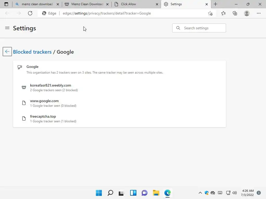Close the Memz Clean Download Weebly tab
Screen dimensions: 266x199
pyautogui.click(x=107, y=4)
